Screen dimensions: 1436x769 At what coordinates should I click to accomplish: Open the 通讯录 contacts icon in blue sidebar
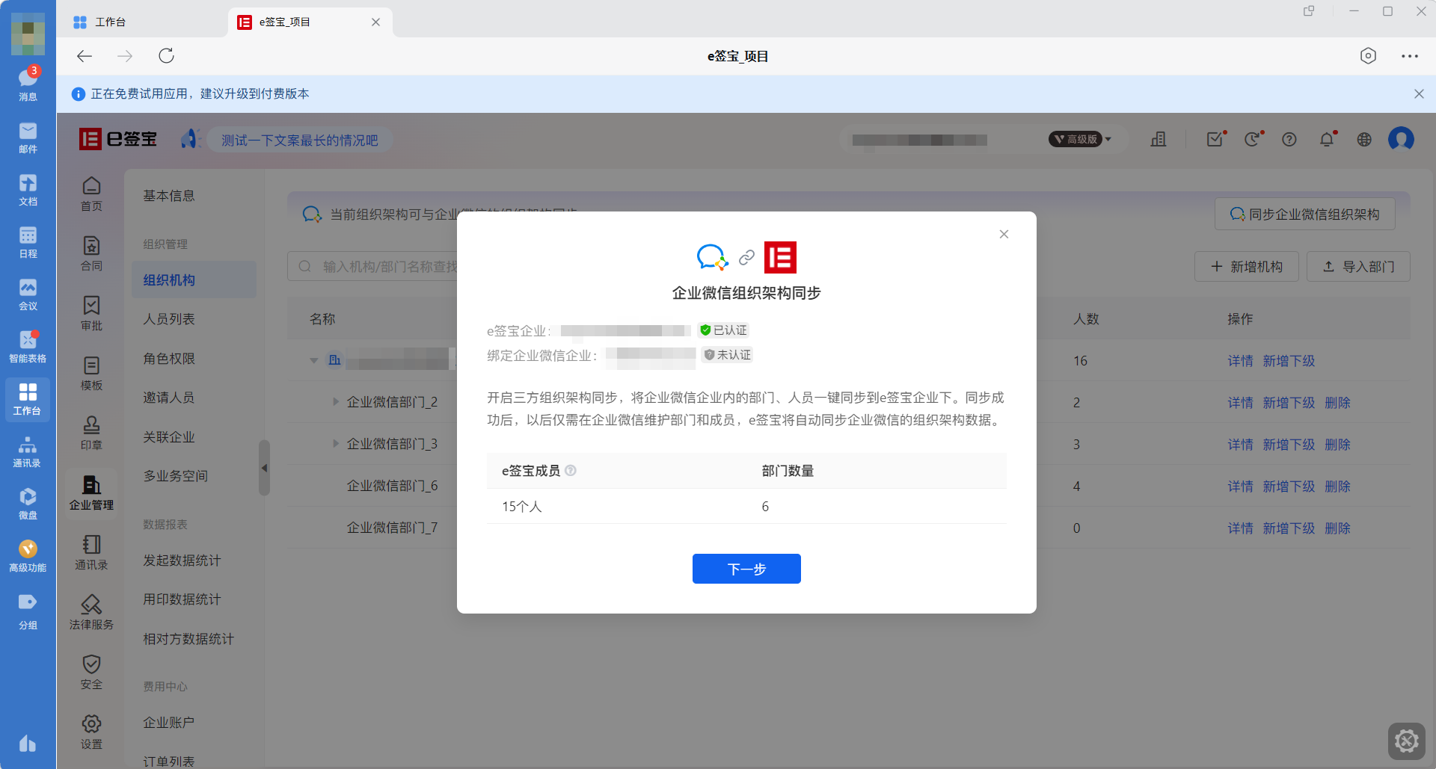pyautogui.click(x=28, y=451)
